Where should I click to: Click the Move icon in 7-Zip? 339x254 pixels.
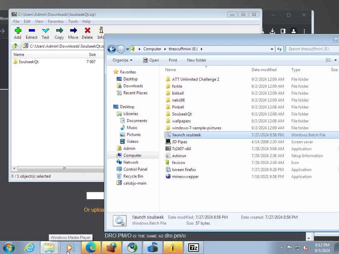pyautogui.click(x=73, y=30)
